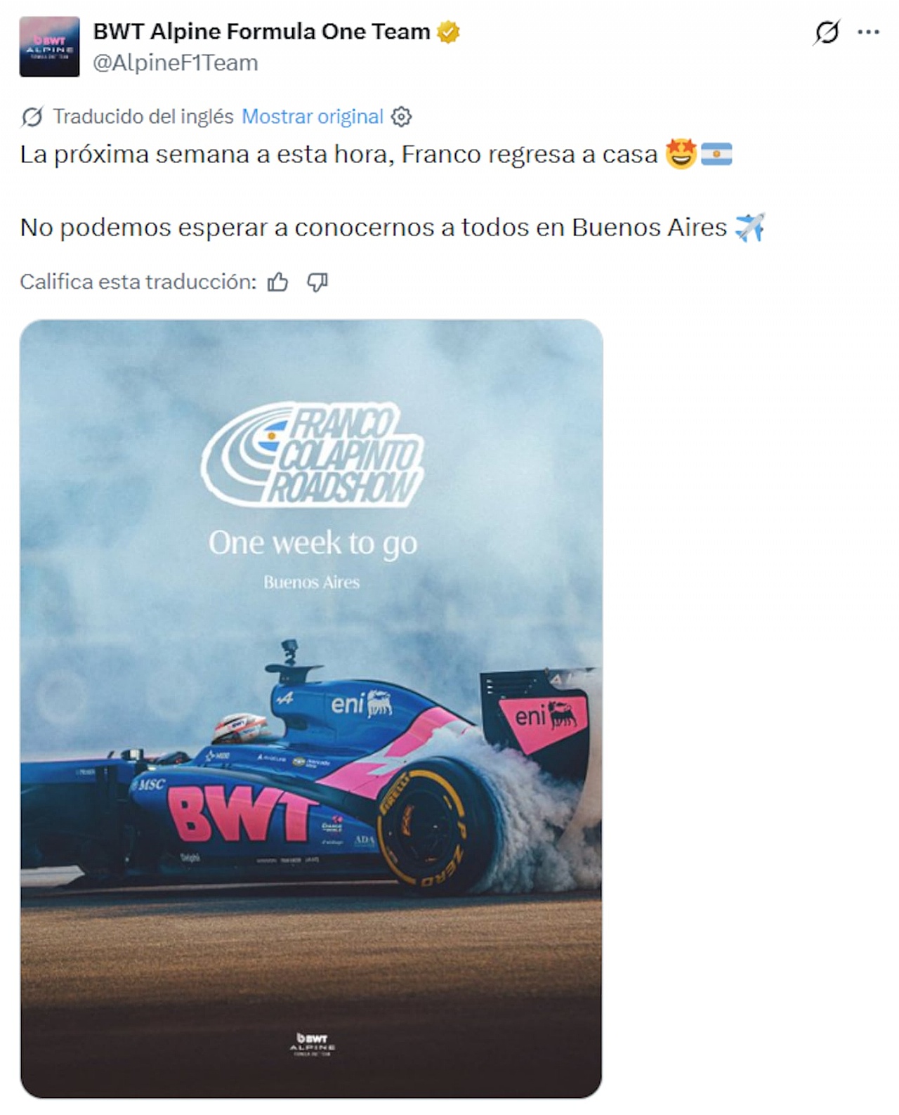Click the Califica esta traducción label
Viewport: 899px width, 1115px height.
pyautogui.click(x=138, y=282)
